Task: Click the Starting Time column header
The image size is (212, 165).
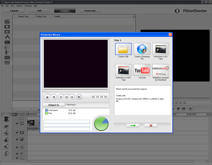Action: click(23, 16)
